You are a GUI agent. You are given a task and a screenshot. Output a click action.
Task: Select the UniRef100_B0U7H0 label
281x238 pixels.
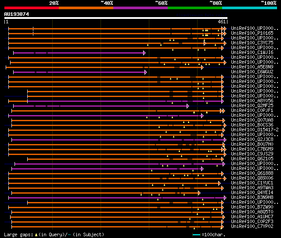coord(252,144)
